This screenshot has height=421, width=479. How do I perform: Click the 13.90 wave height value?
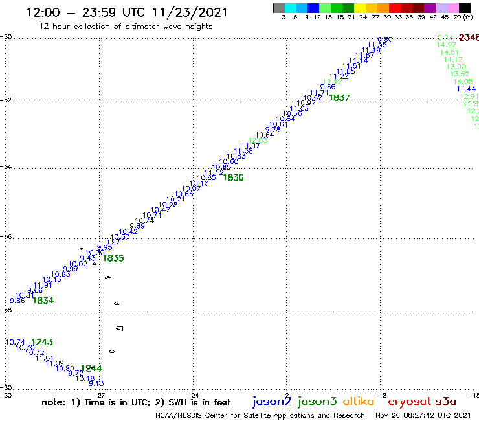point(456,67)
